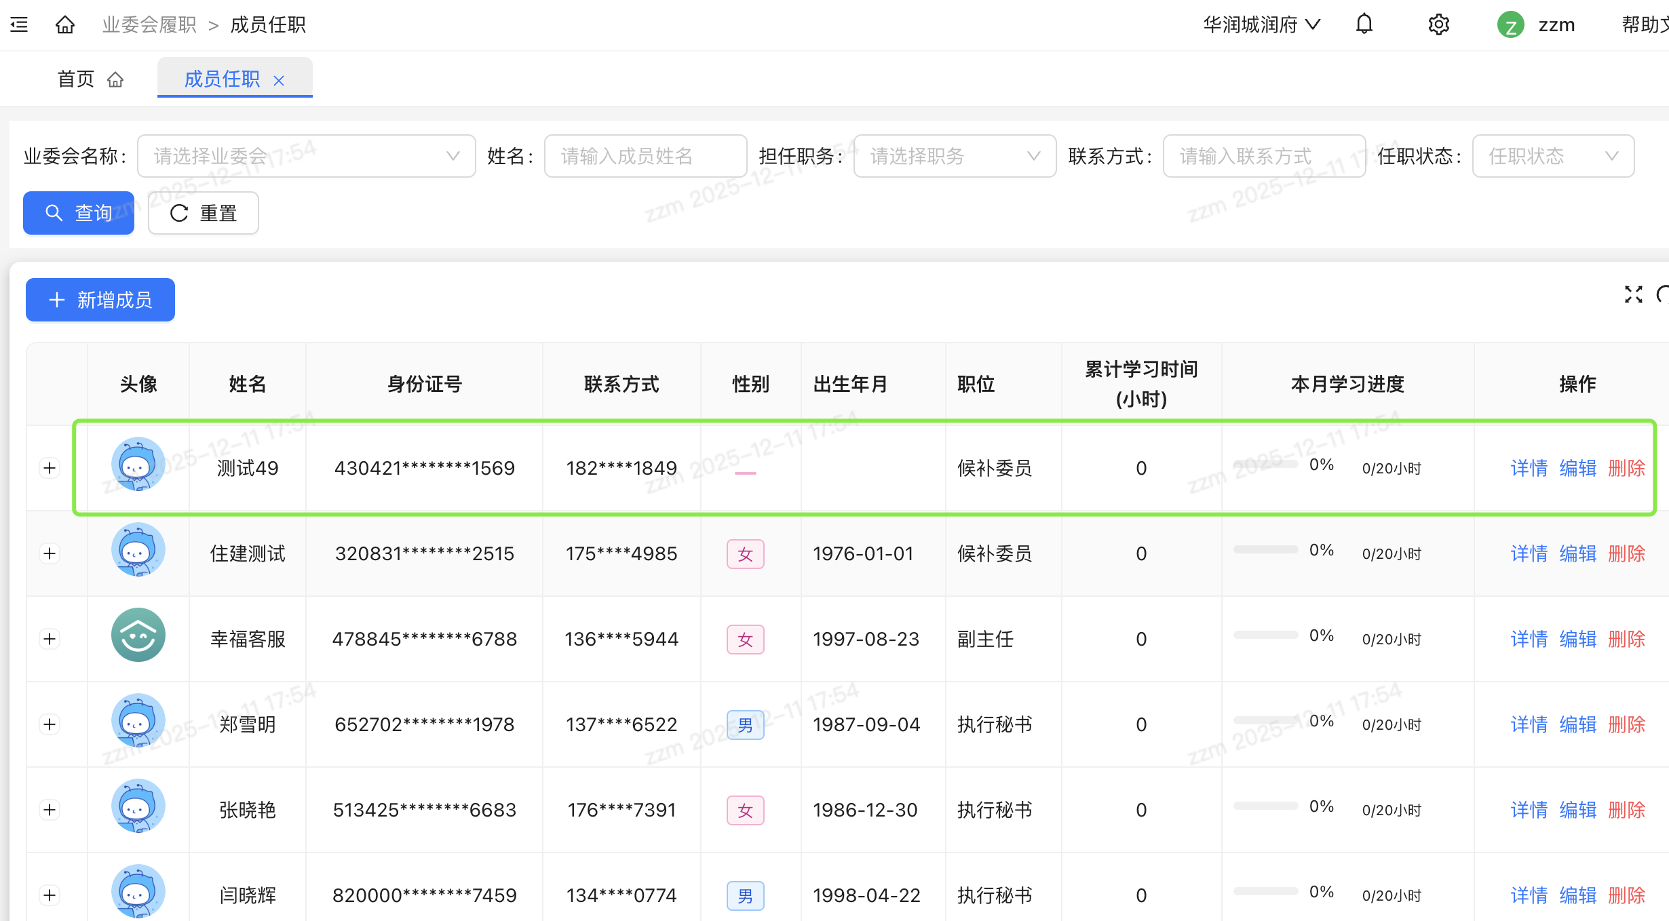Open 业委会名称 dropdown

tap(306, 157)
